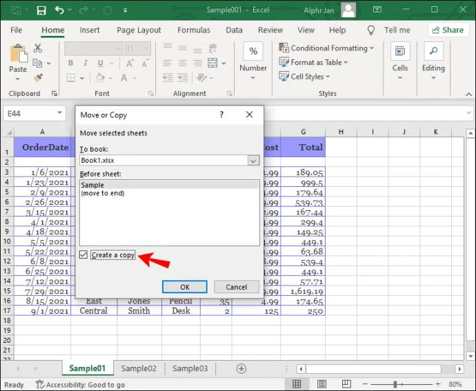Click the Paste clipboard icon
Viewport: 476px width, 391px height.
18,53
